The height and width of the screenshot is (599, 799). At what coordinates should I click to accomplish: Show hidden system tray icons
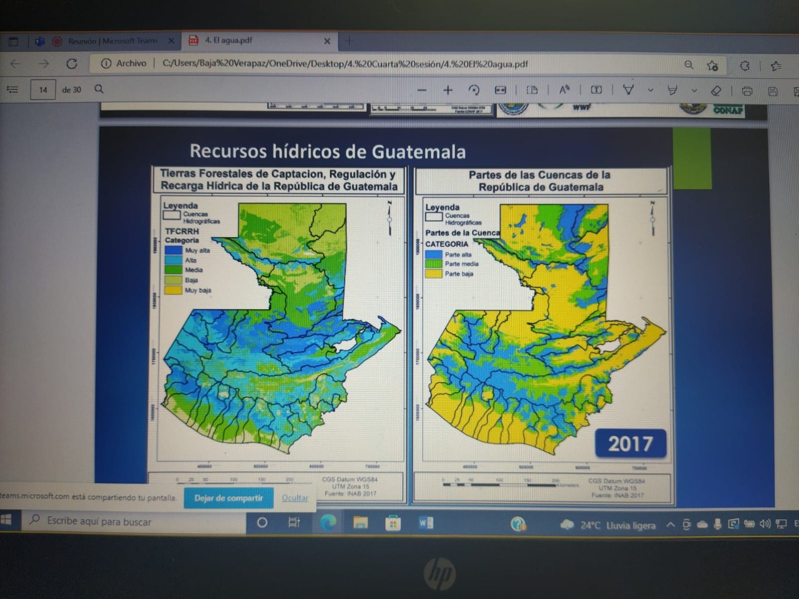point(670,525)
